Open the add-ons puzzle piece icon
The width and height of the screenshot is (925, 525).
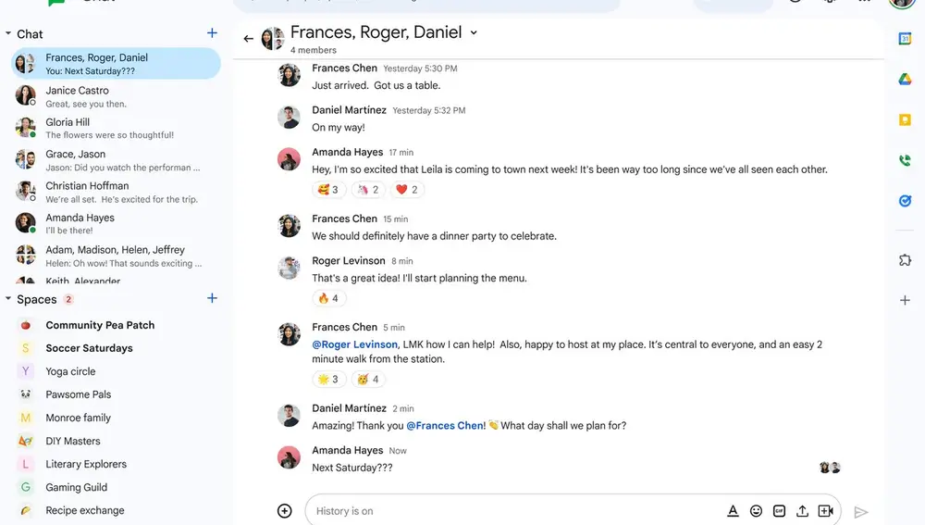pyautogui.click(x=905, y=260)
